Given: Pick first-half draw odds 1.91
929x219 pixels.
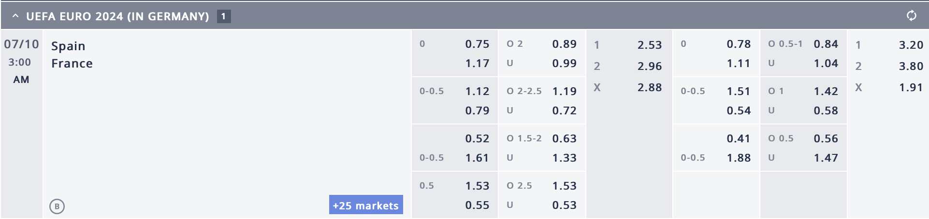Looking at the screenshot, I should tap(911, 87).
